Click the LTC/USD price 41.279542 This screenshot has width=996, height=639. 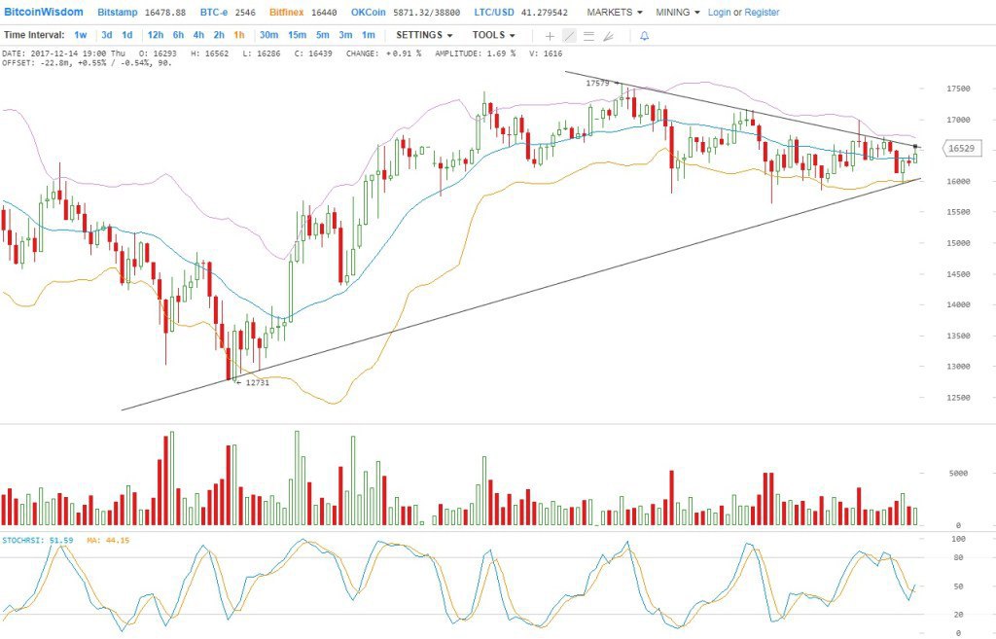coord(545,12)
